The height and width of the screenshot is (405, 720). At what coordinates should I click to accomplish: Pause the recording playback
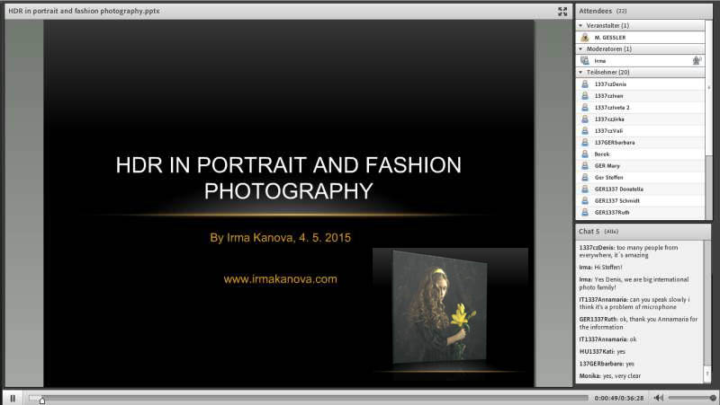coord(12,397)
